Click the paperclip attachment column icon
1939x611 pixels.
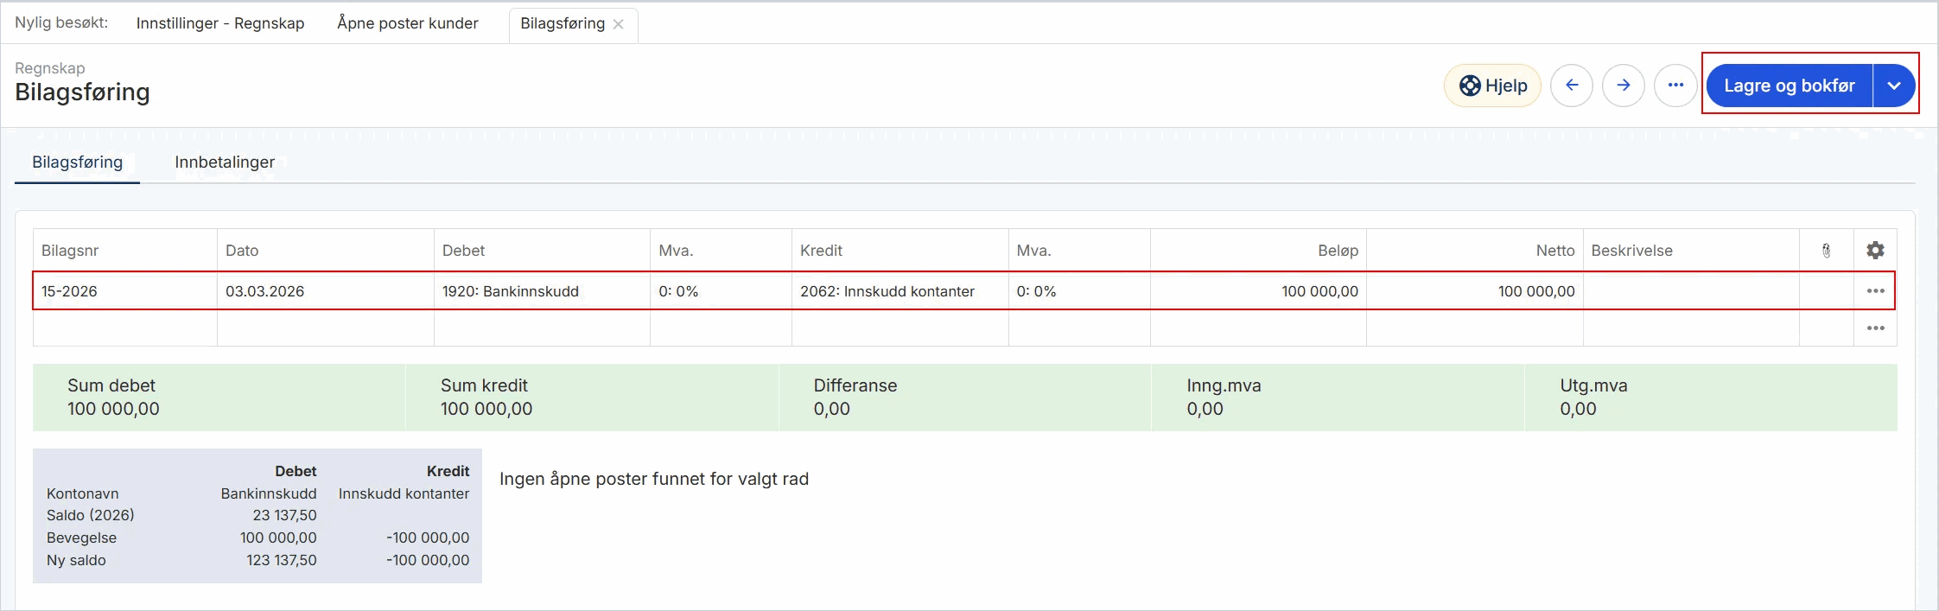point(1826,251)
